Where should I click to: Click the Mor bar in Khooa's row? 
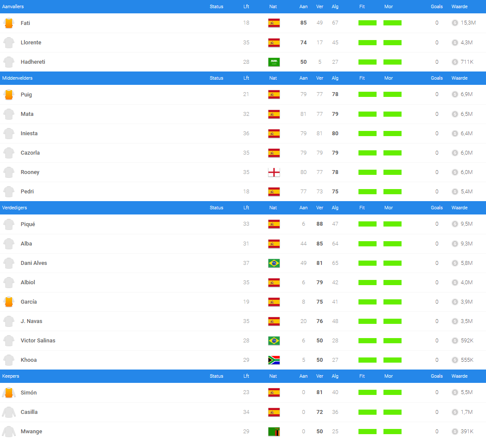(x=393, y=360)
